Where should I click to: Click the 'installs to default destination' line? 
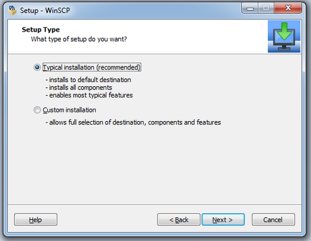(88, 80)
